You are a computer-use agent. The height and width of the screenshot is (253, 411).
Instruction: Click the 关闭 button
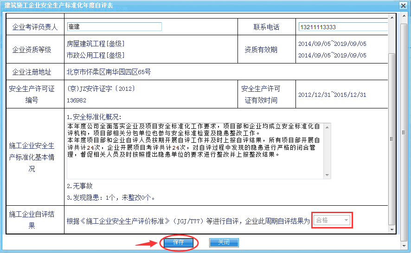tap(224, 242)
